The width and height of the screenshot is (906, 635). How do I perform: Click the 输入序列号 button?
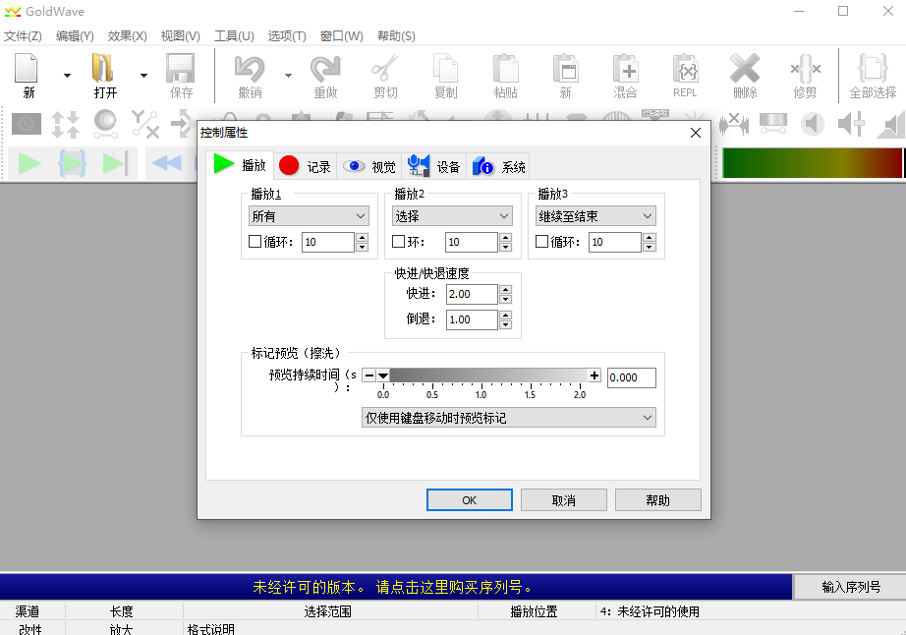851,587
